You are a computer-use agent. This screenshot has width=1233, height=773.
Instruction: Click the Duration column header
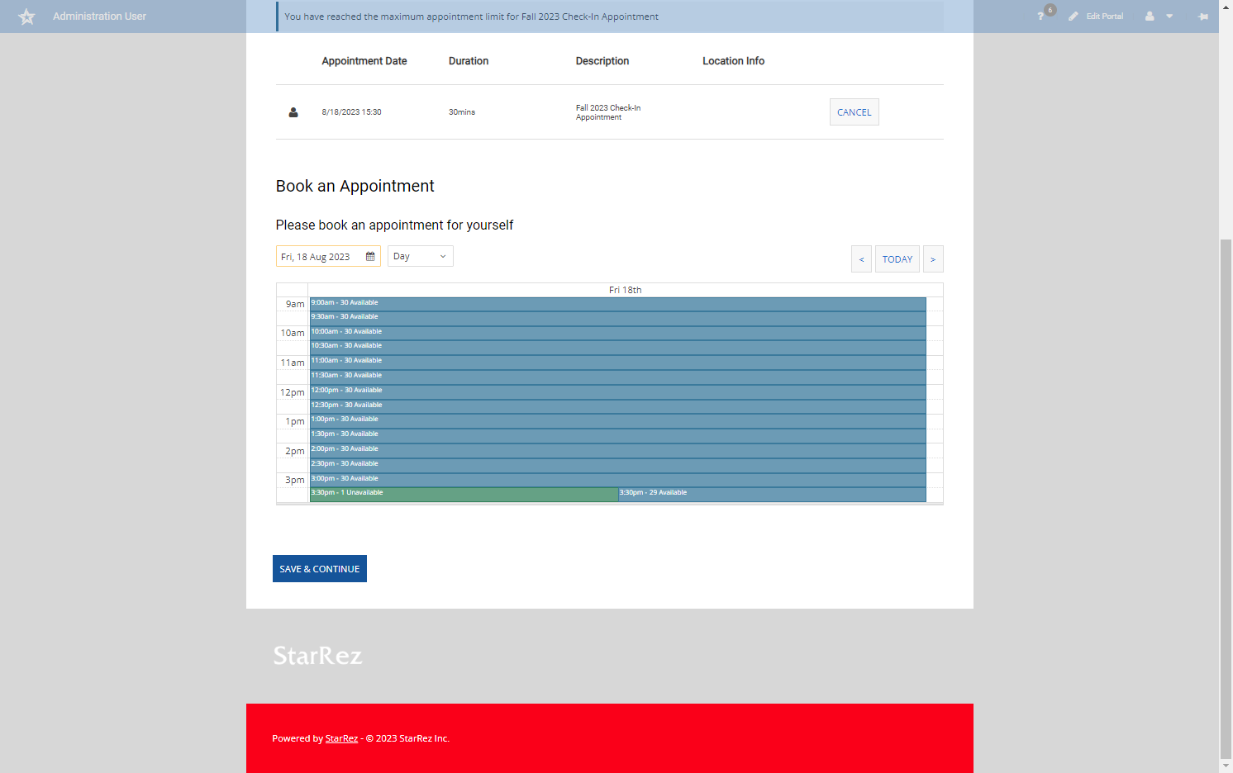pos(469,61)
